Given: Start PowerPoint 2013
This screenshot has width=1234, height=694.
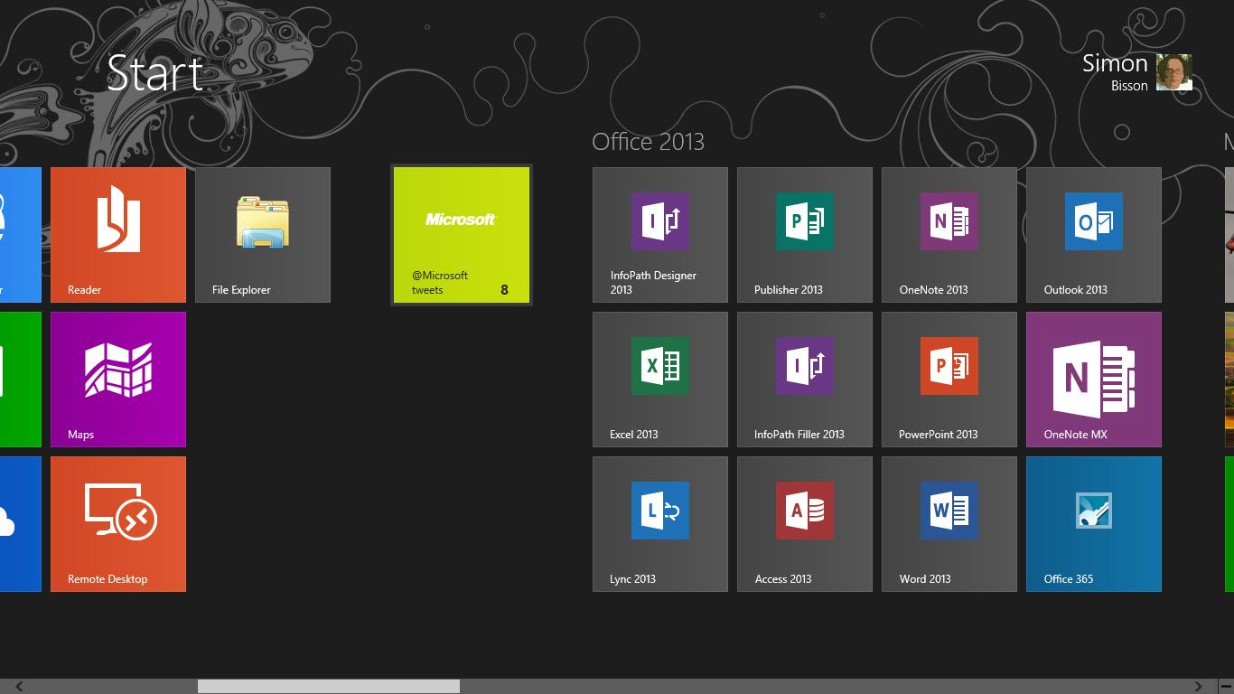Looking at the screenshot, I should 949,380.
